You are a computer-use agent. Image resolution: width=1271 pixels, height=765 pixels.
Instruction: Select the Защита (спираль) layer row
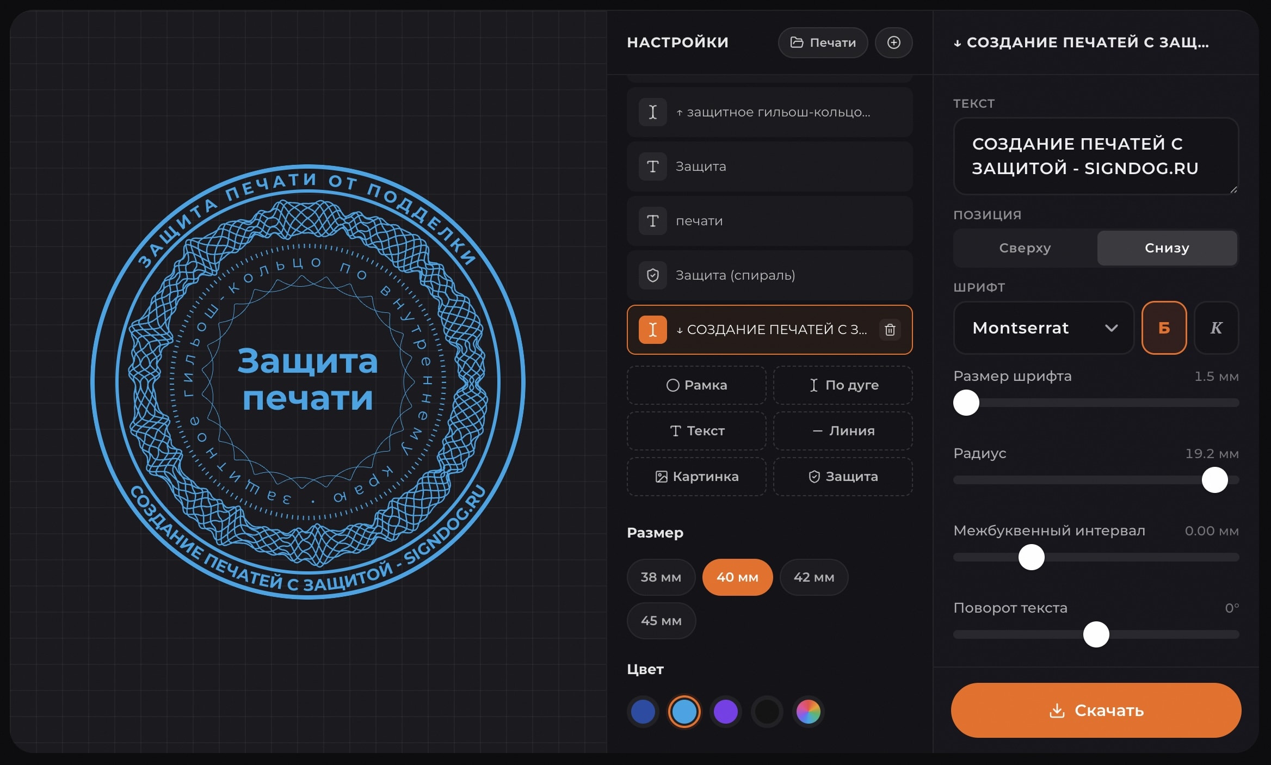click(x=769, y=275)
